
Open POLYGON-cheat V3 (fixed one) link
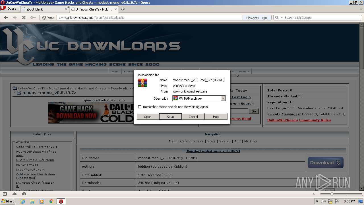[x=36, y=153]
